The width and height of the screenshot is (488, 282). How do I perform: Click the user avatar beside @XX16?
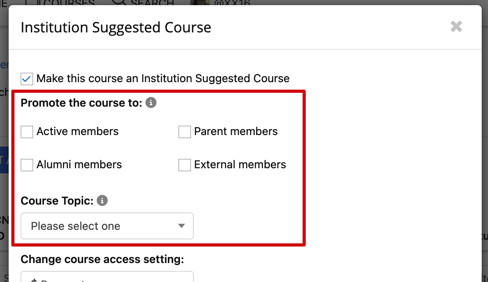click(200, 2)
